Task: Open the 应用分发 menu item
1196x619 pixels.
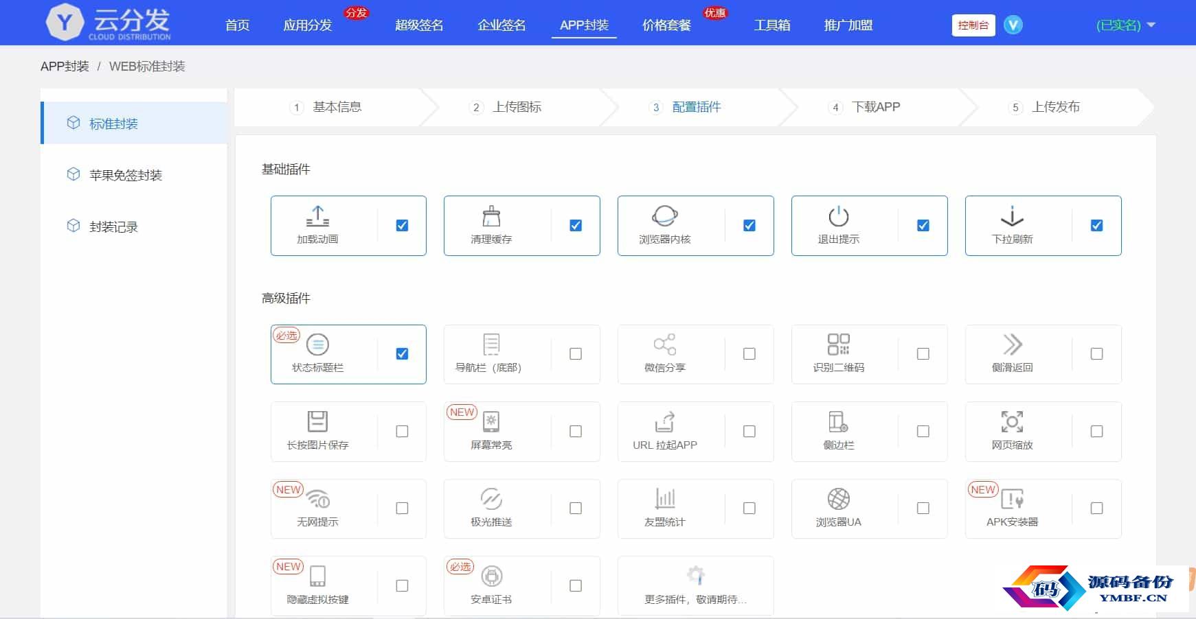Action: 308,25
